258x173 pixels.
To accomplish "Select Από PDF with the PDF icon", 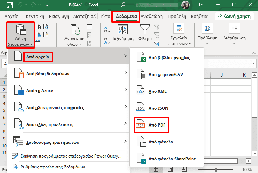I will point(151,125).
